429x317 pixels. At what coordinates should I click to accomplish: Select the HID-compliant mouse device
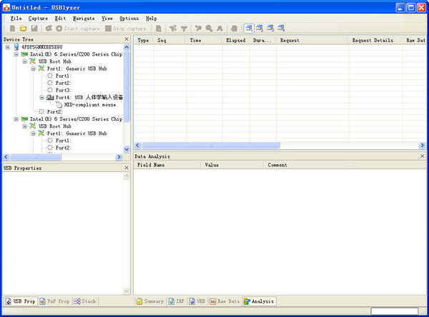[90, 105]
